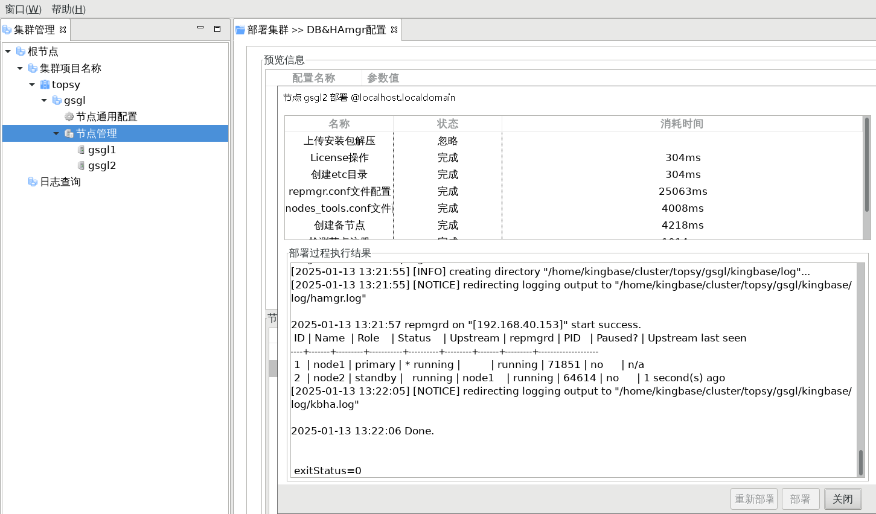Select the 创建备节点 row

[x=574, y=225]
